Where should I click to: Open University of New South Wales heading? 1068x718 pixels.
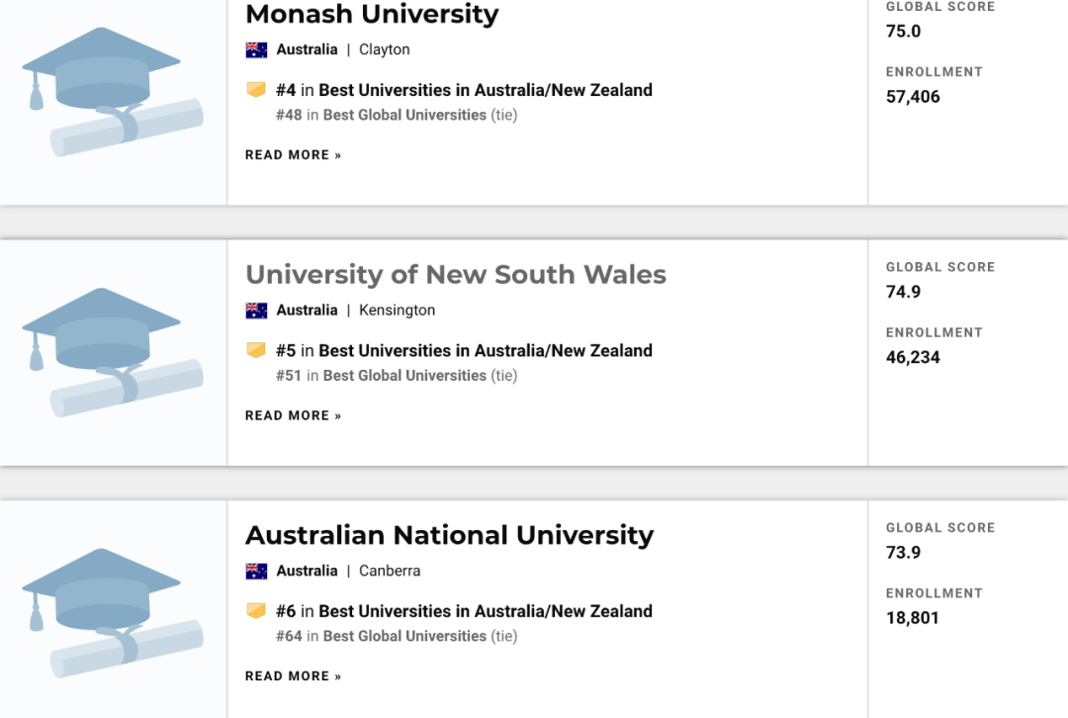[x=455, y=274]
